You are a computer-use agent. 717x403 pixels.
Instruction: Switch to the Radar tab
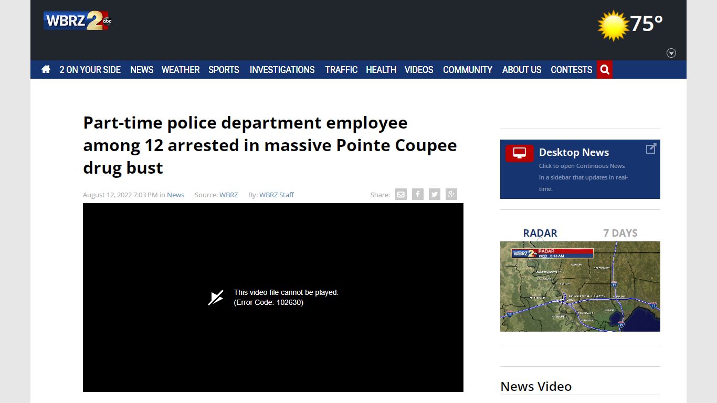click(540, 233)
